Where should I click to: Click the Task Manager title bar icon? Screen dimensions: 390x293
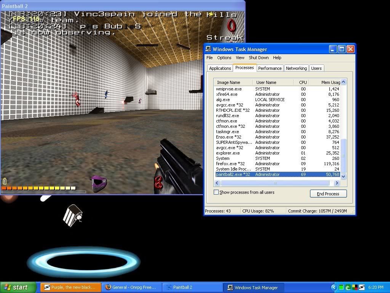(x=208, y=49)
